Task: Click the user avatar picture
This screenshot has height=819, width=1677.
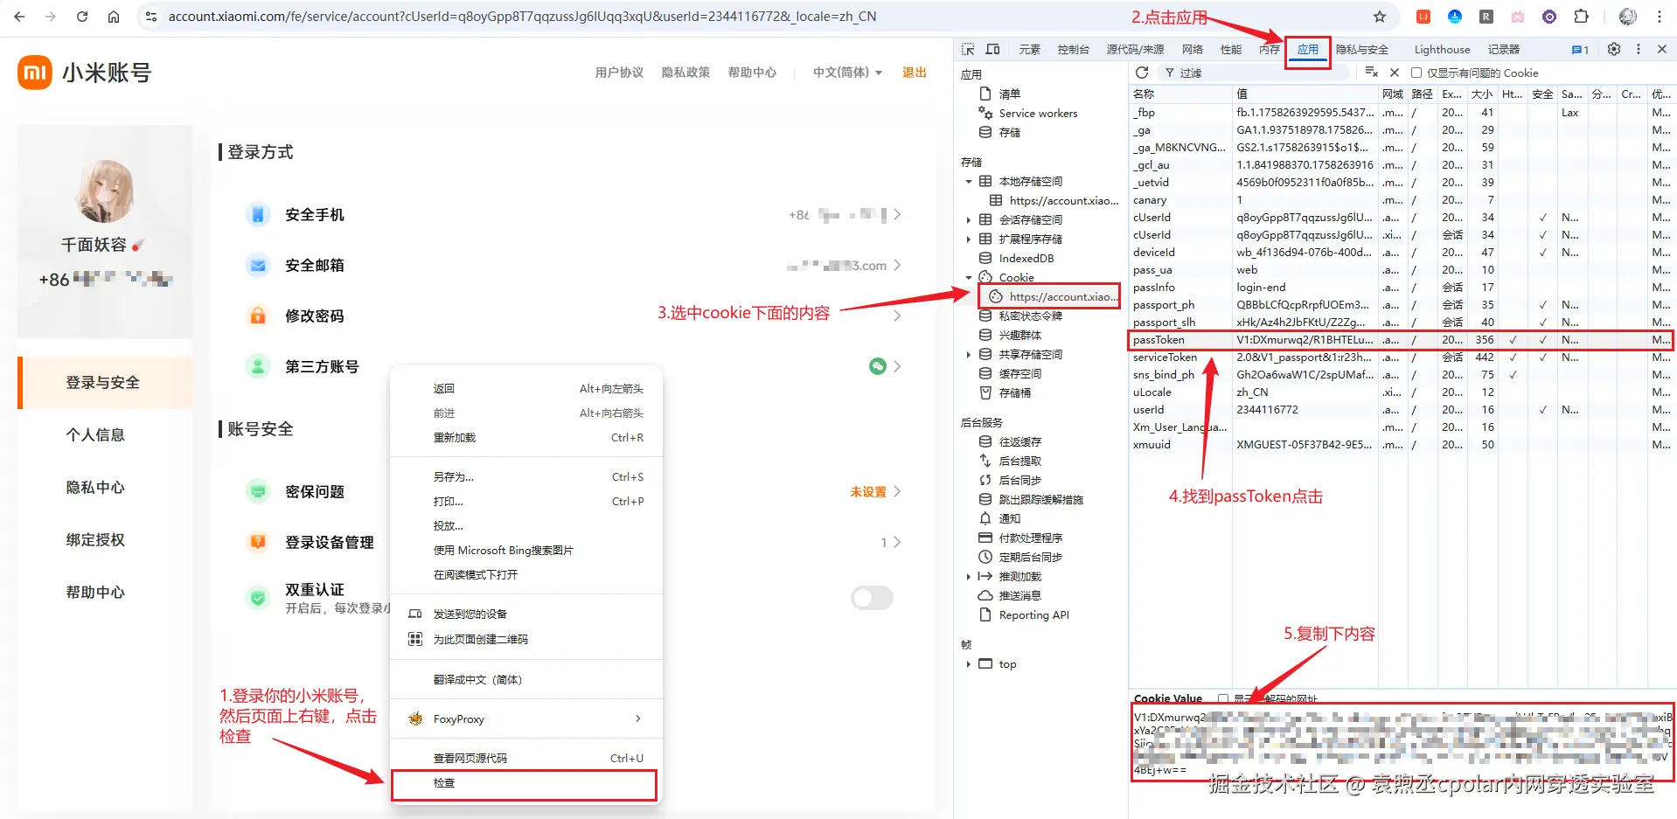Action: click(x=105, y=191)
